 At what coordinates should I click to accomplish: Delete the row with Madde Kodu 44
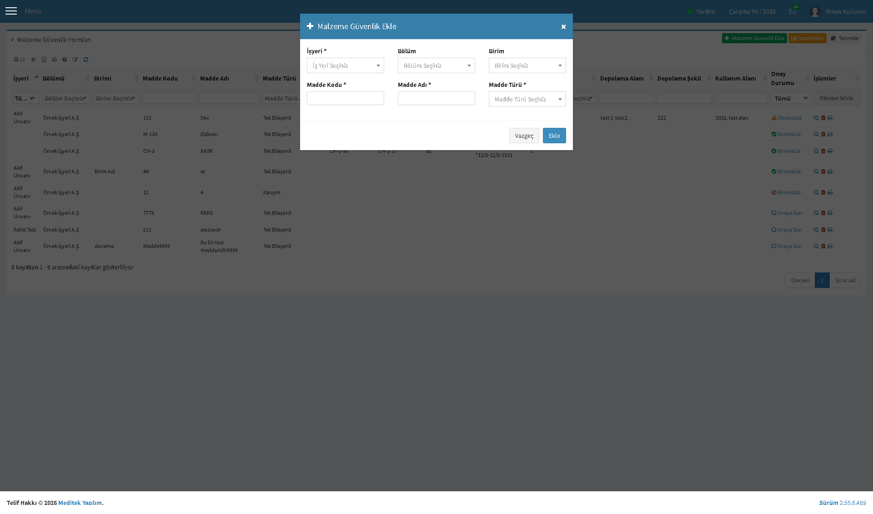point(823,171)
